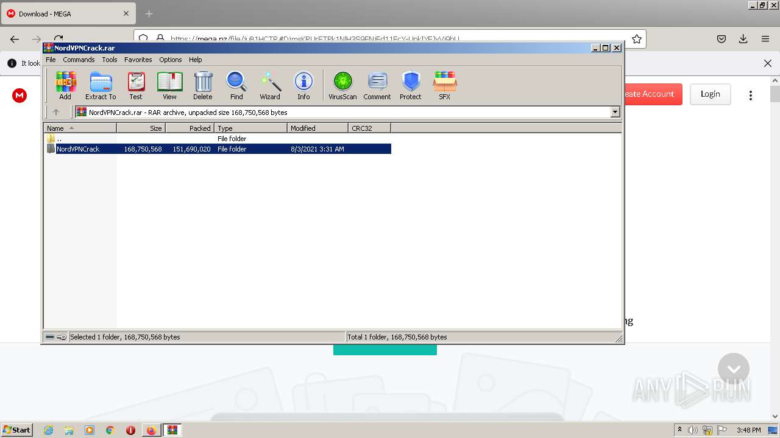Open the browser Pocket icon
This screenshot has width=780, height=438.
[721, 39]
